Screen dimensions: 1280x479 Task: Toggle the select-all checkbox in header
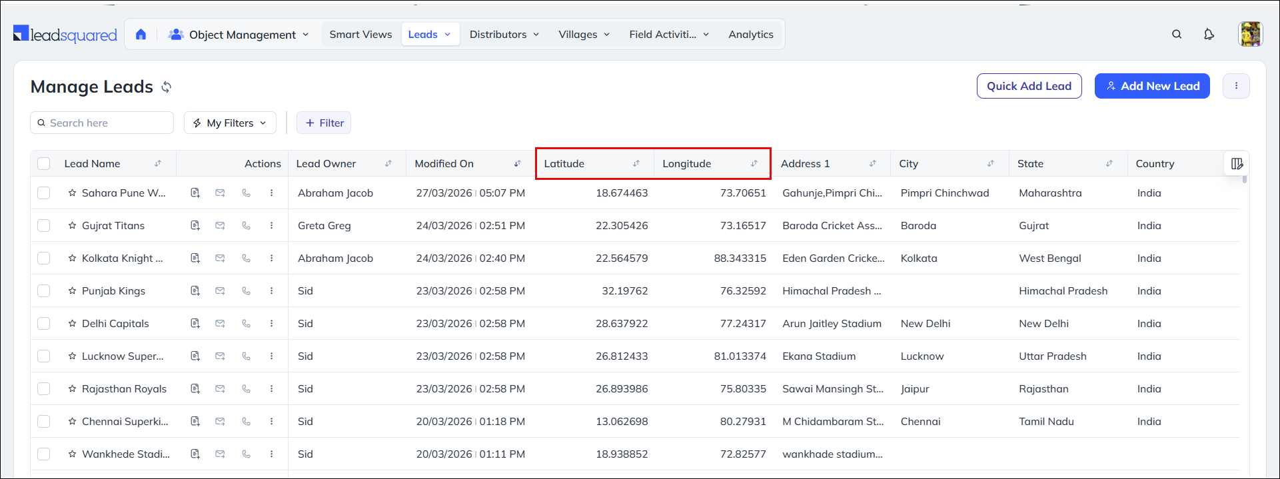[x=44, y=164]
